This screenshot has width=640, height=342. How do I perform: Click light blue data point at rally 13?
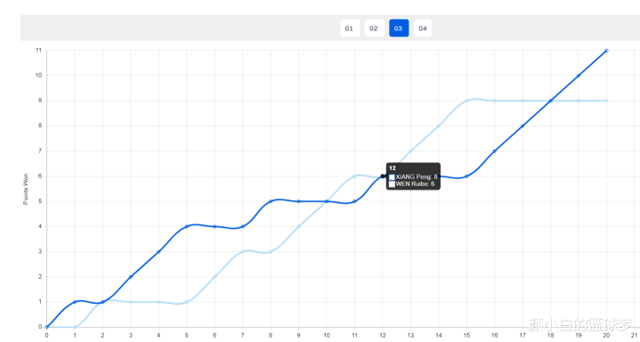click(x=410, y=151)
